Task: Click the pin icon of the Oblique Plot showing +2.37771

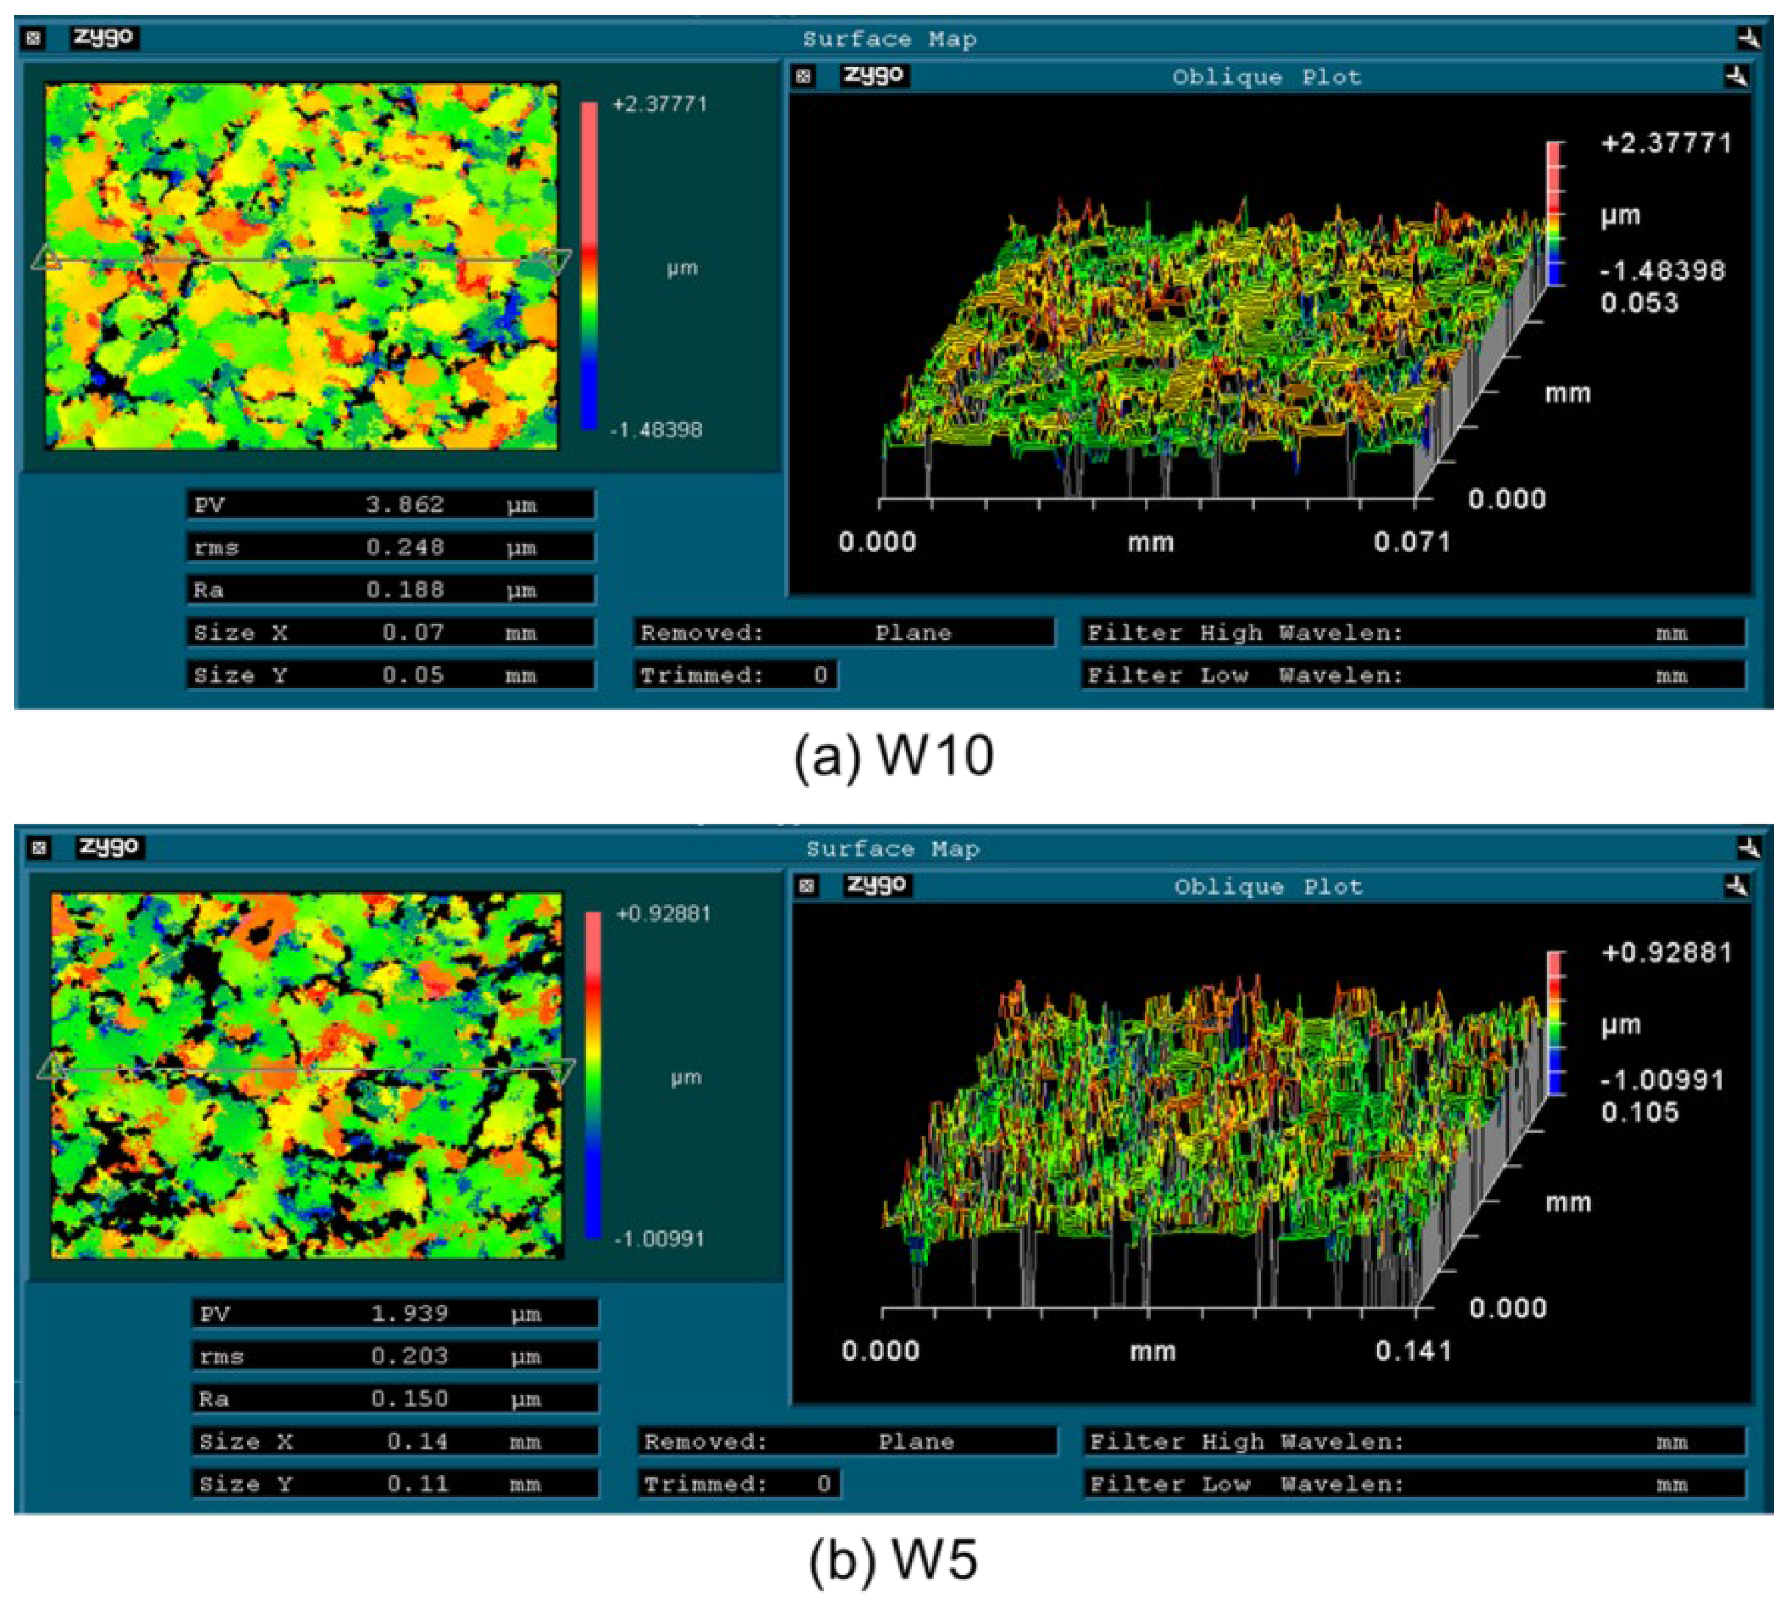Action: (x=1735, y=77)
